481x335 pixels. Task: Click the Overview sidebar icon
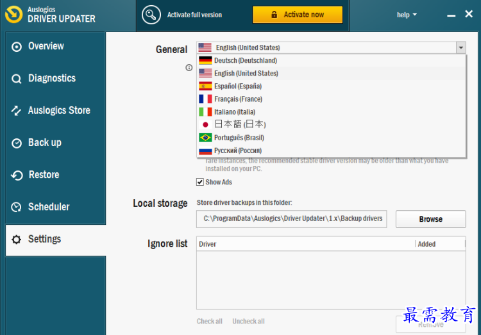tap(17, 47)
